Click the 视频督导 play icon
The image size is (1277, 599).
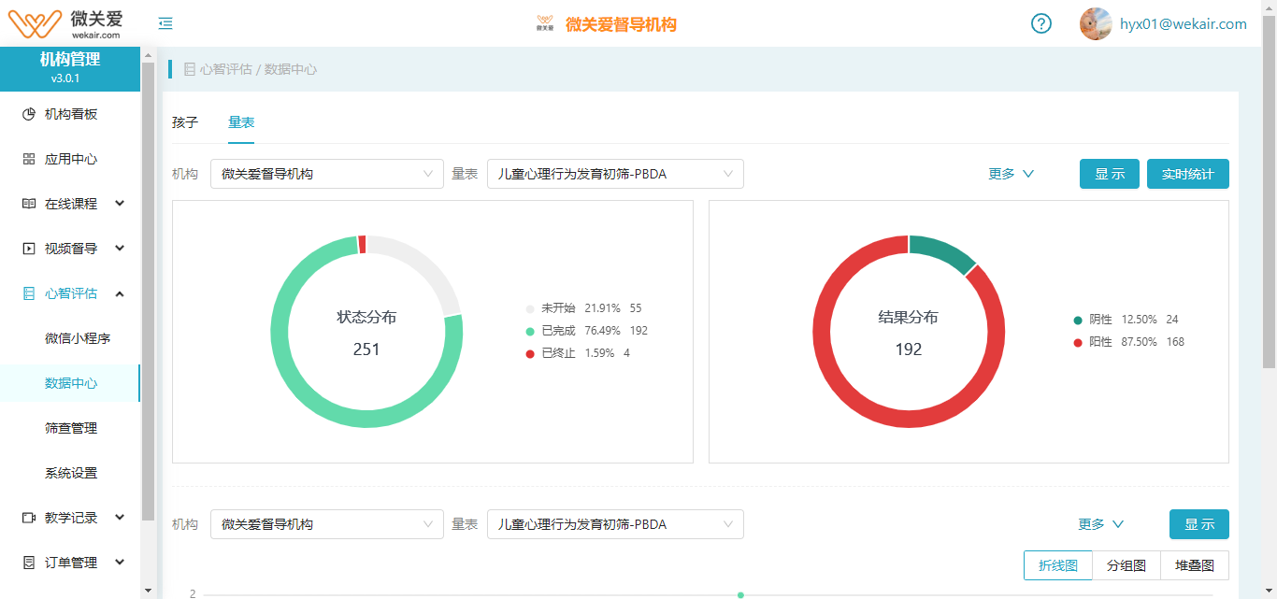point(29,249)
